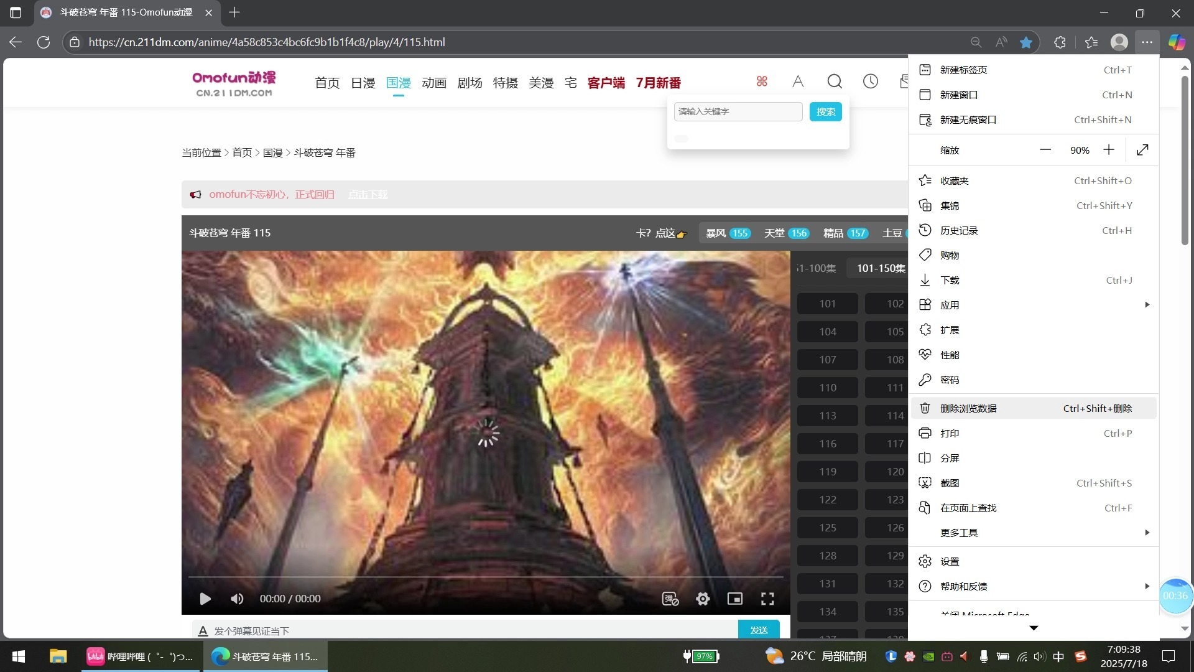Open the 日漫 navigation item

pos(363,83)
